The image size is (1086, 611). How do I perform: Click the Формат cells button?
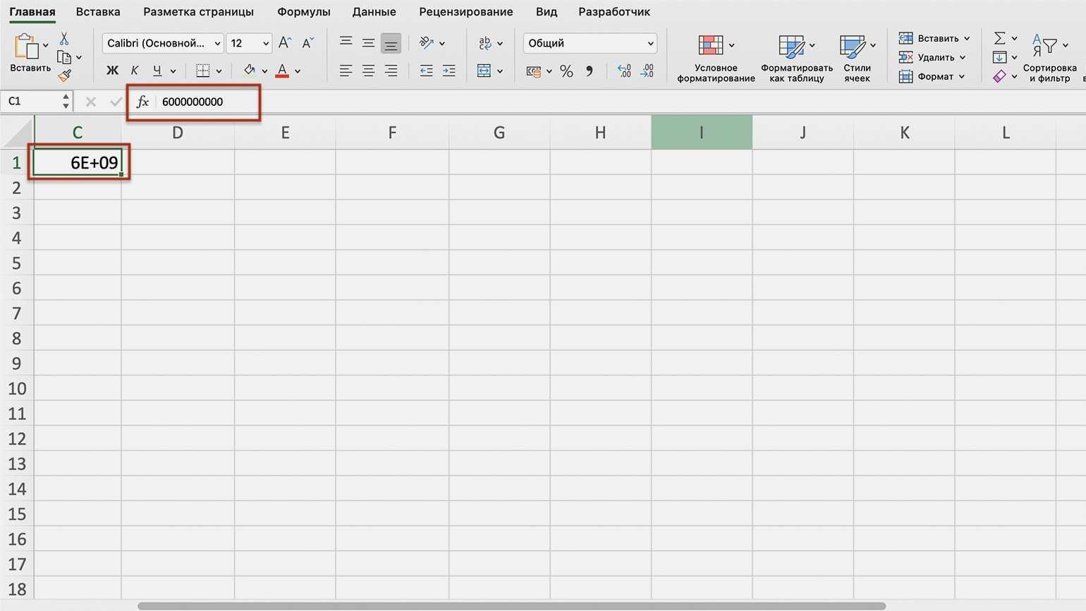[x=931, y=76]
